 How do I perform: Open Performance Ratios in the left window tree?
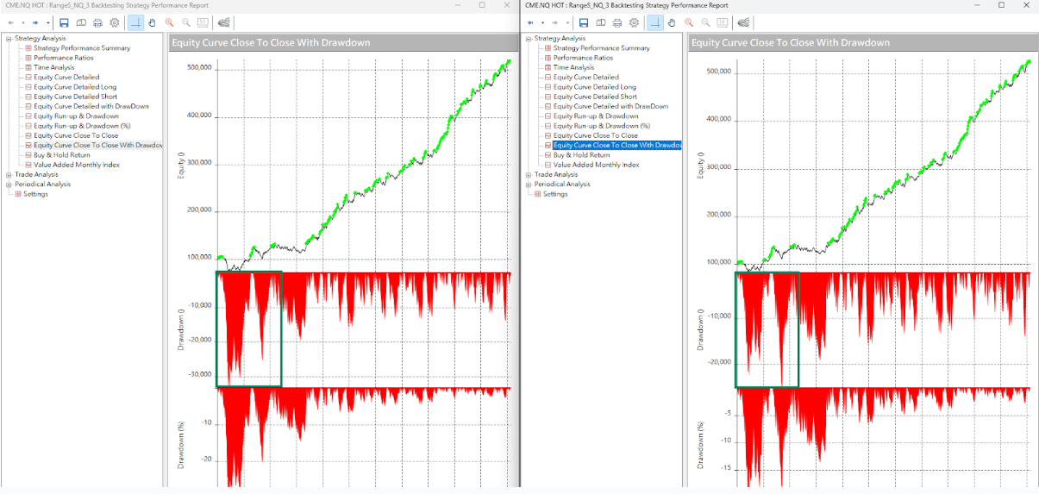63,58
